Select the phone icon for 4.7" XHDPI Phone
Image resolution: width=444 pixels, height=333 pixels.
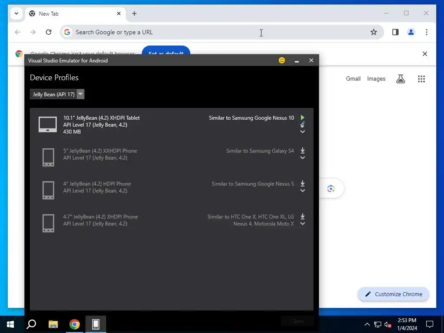point(48,223)
